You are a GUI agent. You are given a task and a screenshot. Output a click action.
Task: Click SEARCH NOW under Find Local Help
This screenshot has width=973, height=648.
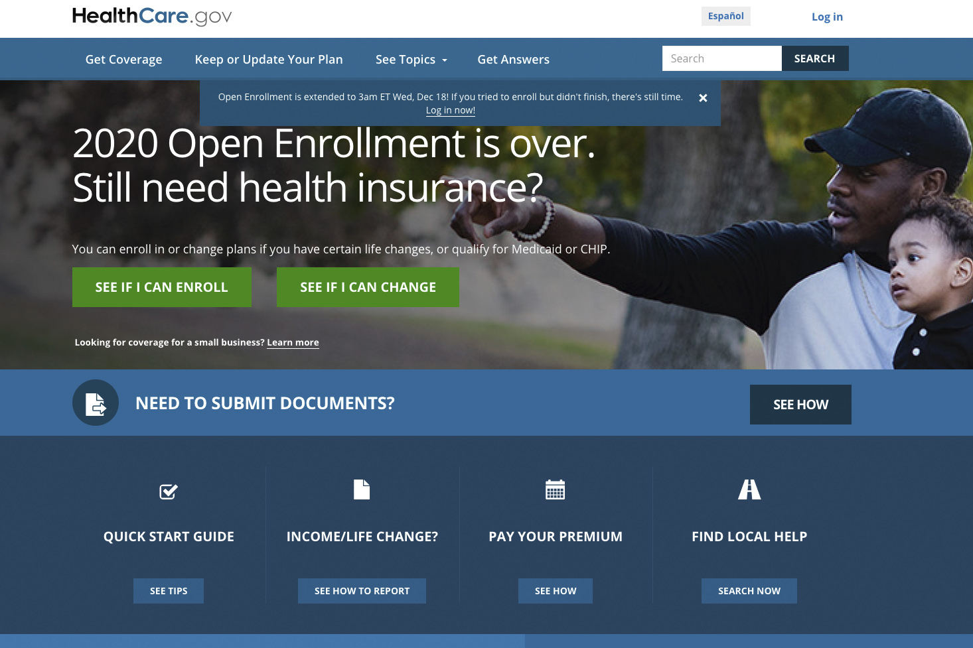pos(749,590)
